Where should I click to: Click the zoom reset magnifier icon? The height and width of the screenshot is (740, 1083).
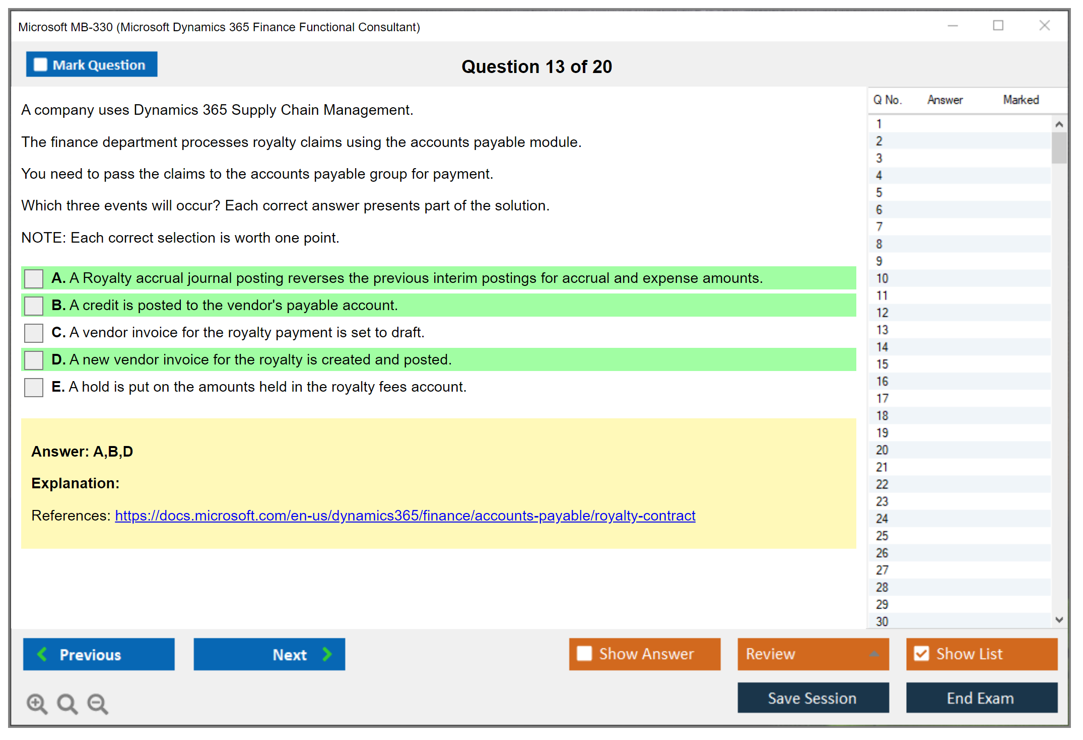coord(67,703)
